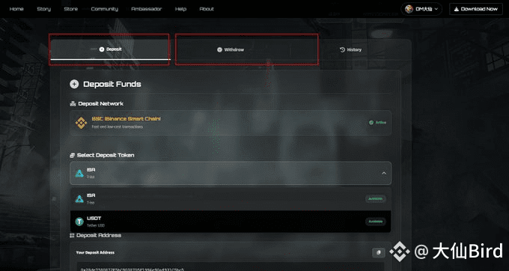The height and width of the screenshot is (271, 509).
Task: Click the USDT Tether coin icon
Action: point(79,222)
